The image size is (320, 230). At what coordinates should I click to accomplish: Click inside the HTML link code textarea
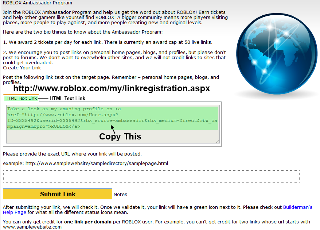(113, 124)
